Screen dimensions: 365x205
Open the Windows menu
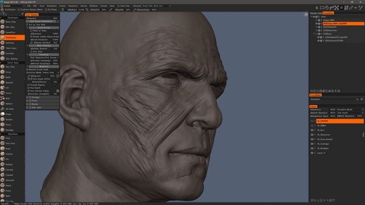[94, 6]
